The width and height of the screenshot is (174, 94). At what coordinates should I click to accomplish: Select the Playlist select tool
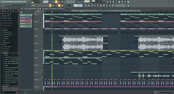pyautogui.click(x=37, y=9)
